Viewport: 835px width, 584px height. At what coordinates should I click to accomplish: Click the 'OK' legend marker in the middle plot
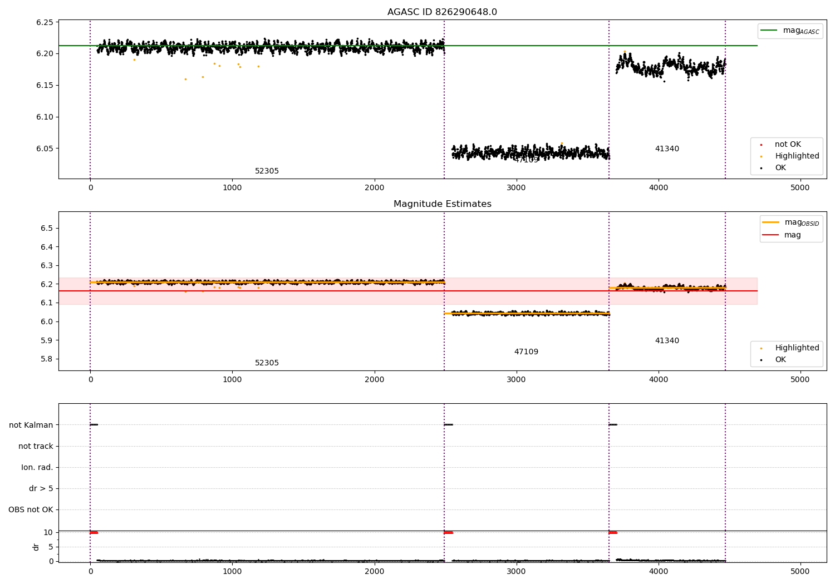pos(761,360)
